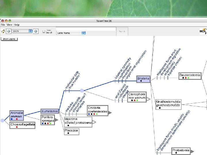Select the Cnidaria coelenterates node
Viewport: 207px width, 155px height.
(97, 111)
